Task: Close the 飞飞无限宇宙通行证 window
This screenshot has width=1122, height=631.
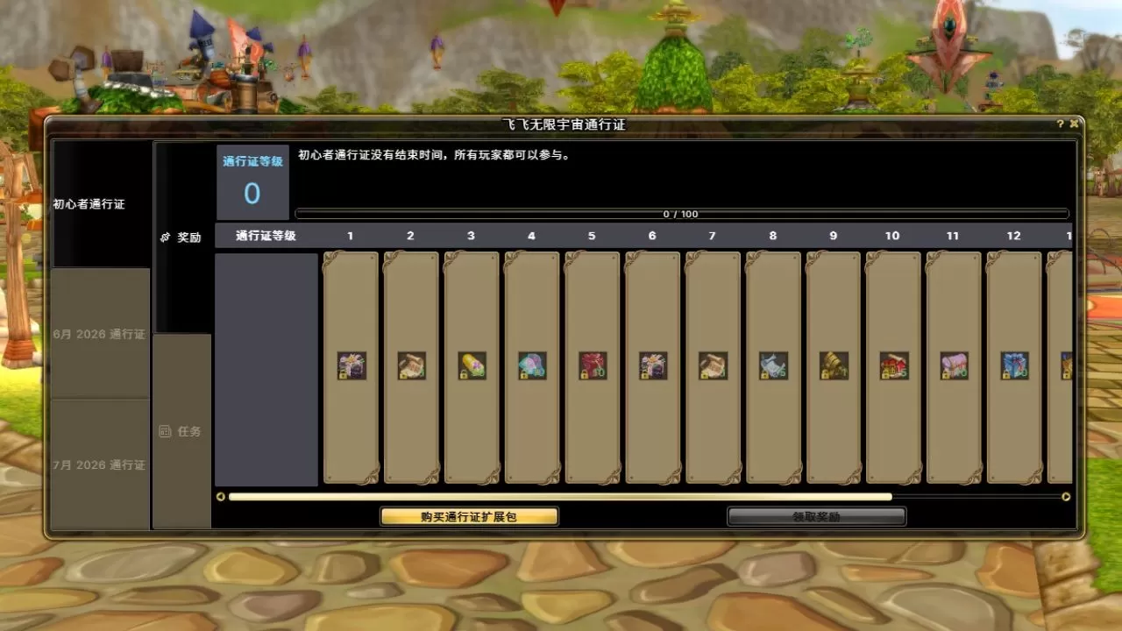Action: 1074,124
